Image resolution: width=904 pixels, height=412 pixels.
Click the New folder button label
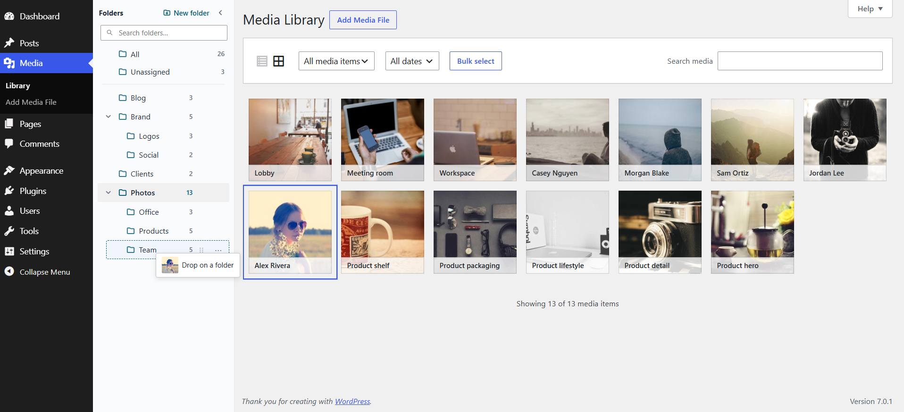click(192, 13)
